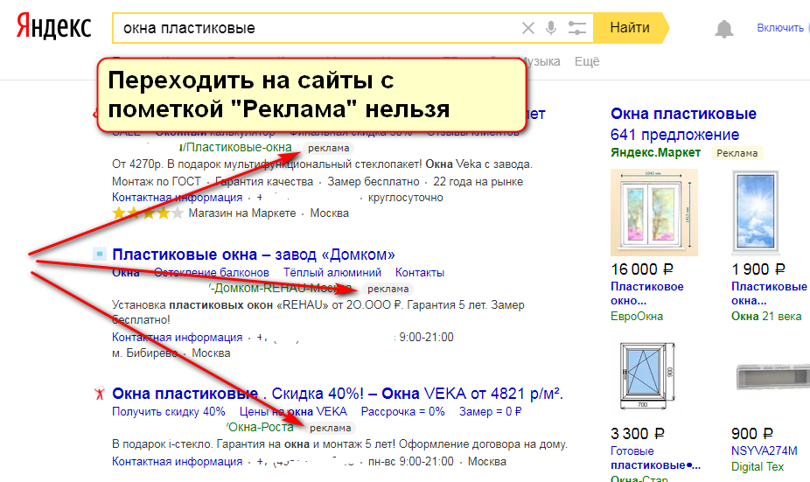Image resolution: width=810 pixels, height=482 pixels.
Task: Open the 900 ₽ product thumbnail
Action: (772, 375)
